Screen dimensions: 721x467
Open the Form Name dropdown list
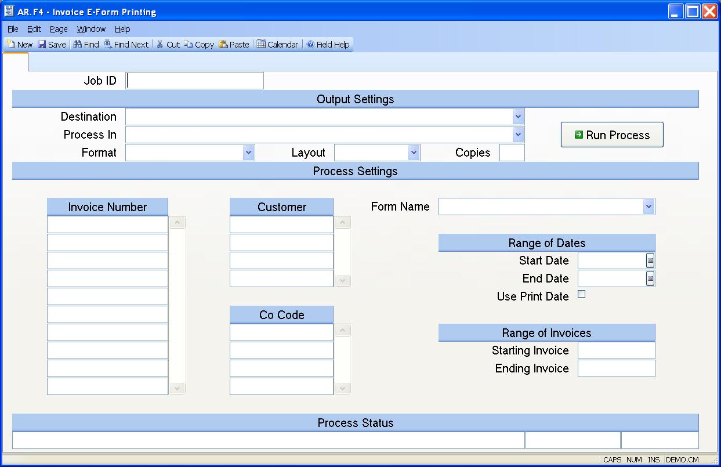(648, 207)
